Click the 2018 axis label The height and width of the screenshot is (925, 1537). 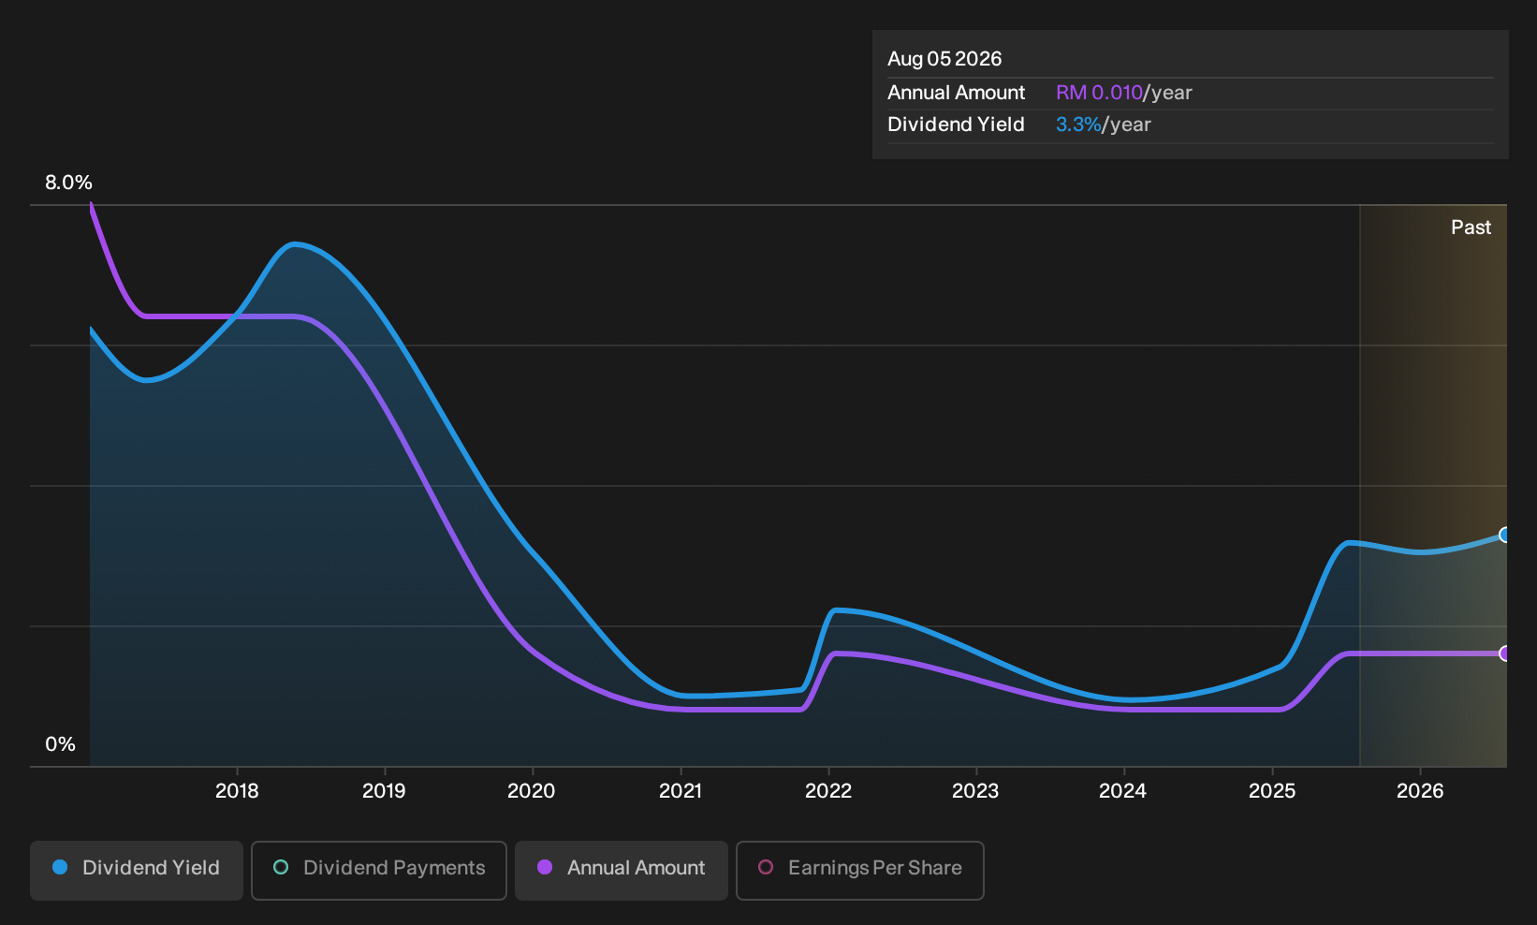click(237, 791)
